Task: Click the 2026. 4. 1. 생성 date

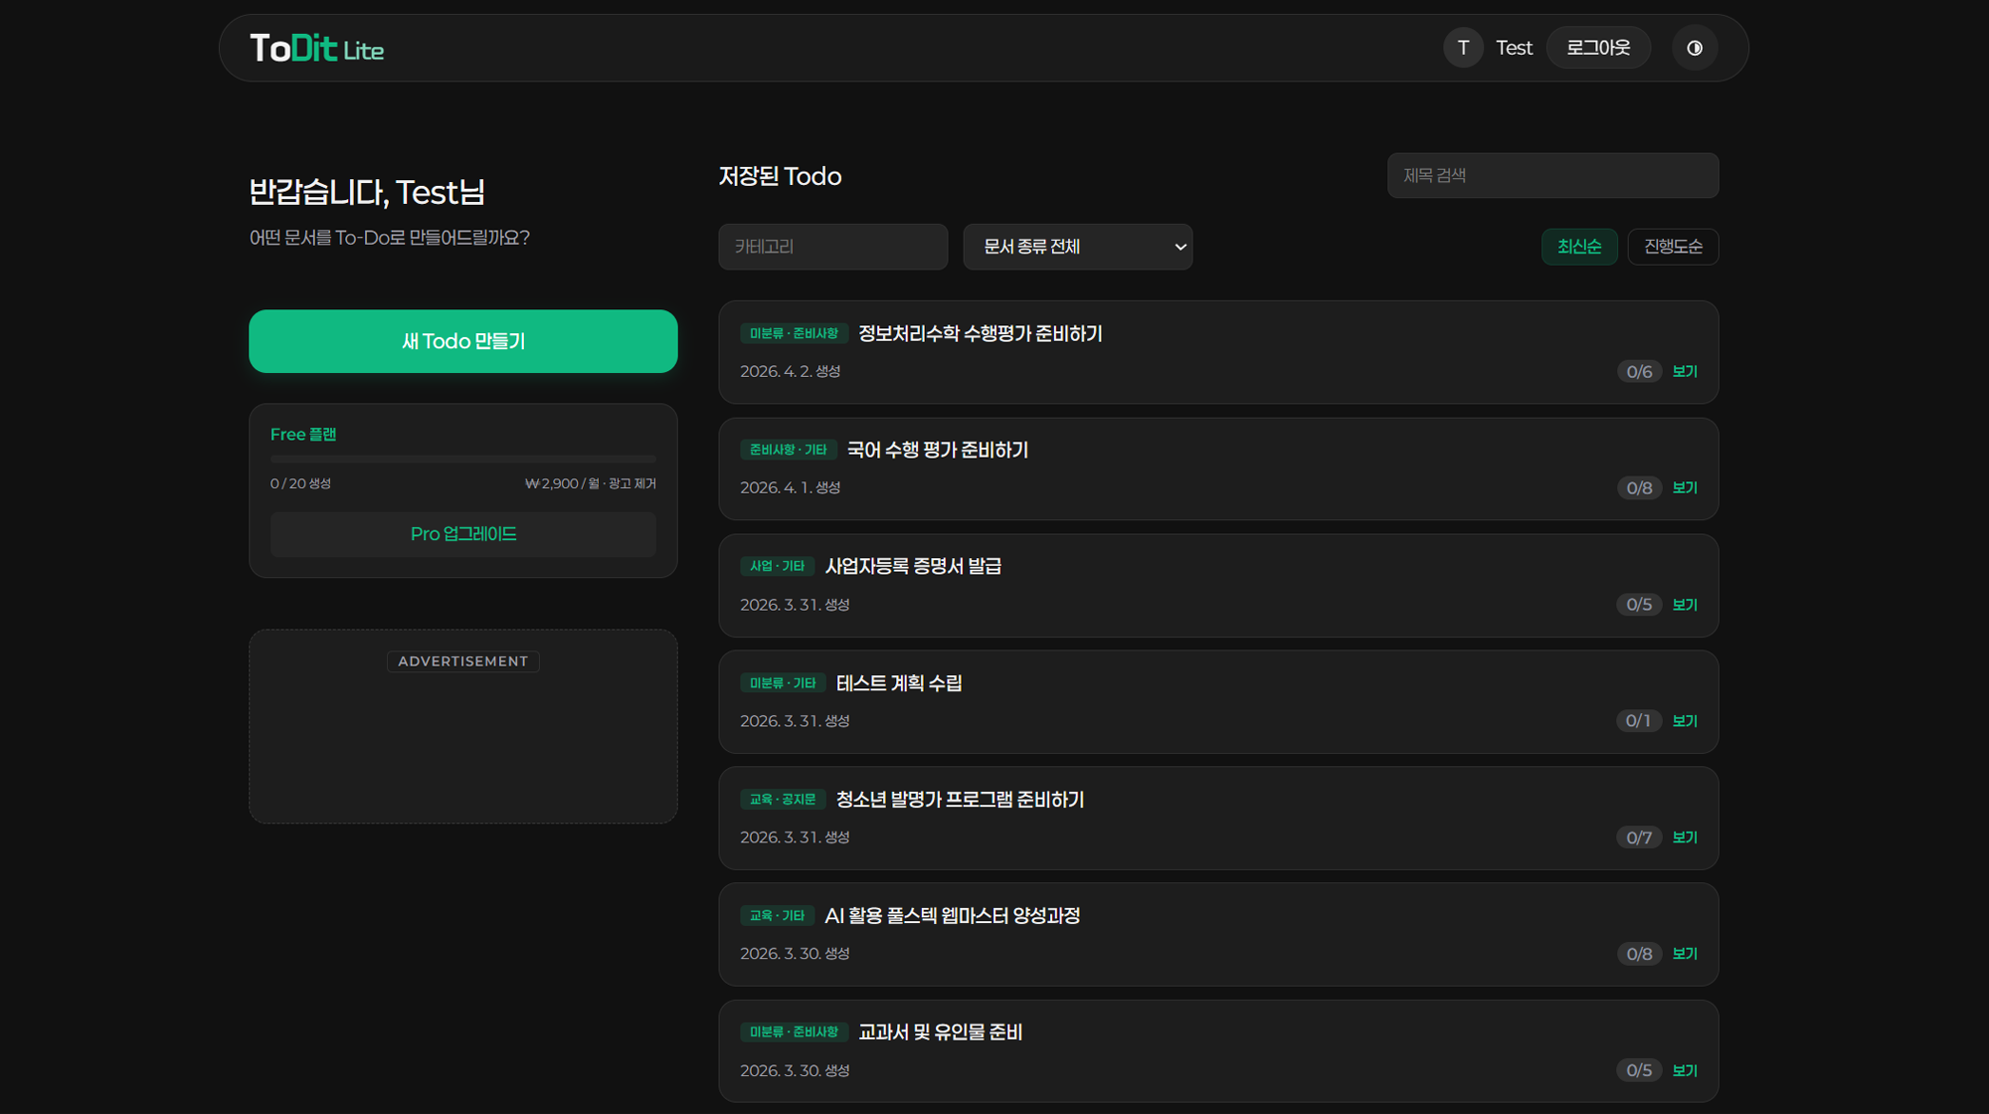Action: click(x=790, y=487)
